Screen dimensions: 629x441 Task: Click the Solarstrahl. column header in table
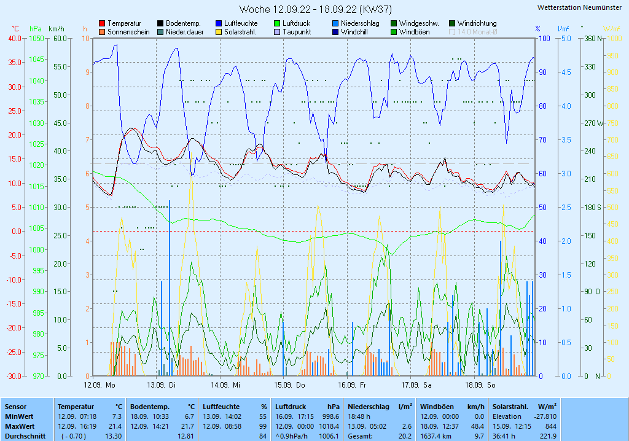coord(510,407)
